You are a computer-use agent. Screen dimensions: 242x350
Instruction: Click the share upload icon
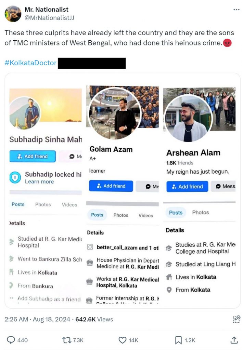[234, 340]
